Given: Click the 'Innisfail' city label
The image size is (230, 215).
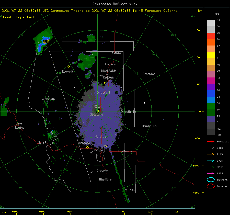Looking at the screenshot, I should point(103,93).
